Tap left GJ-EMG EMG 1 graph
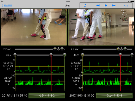This screenshot has width=135, height=101. pyautogui.click(x=40, y=82)
